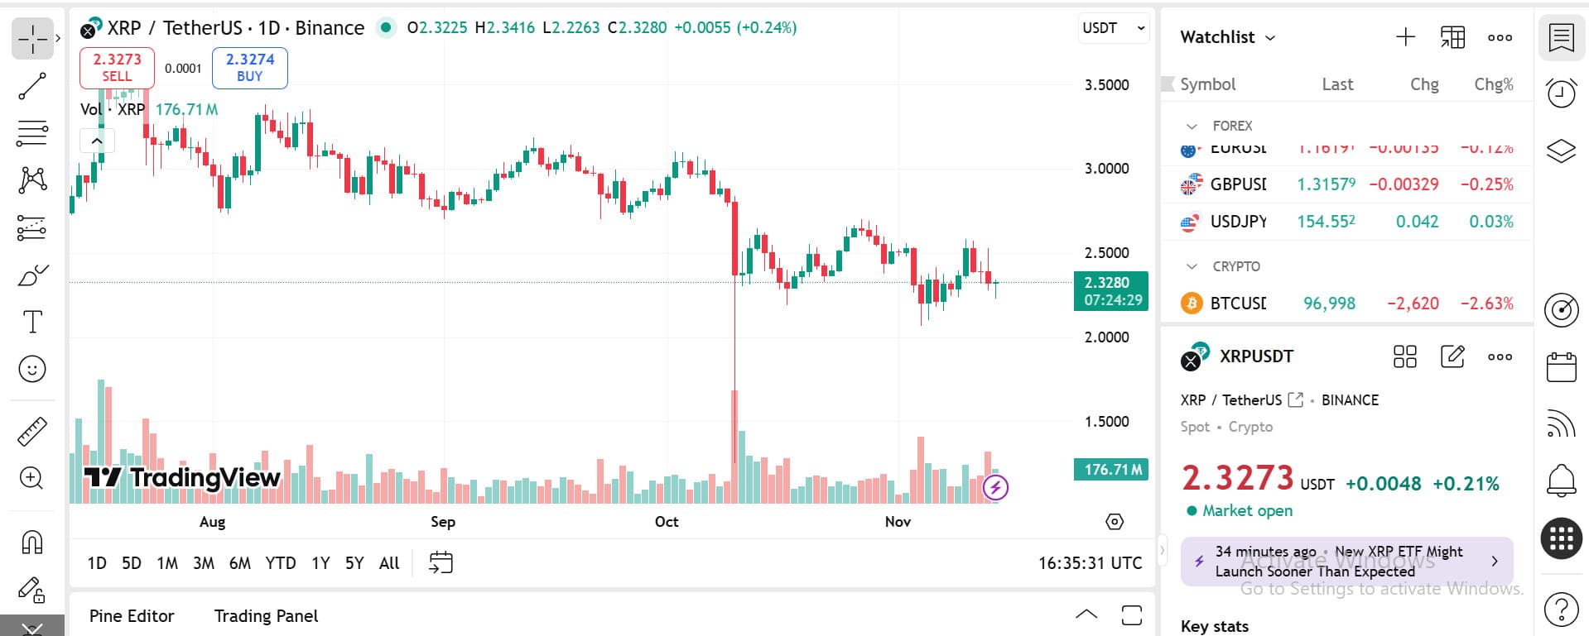Select the 6M time range
1589x636 pixels.
[240, 563]
